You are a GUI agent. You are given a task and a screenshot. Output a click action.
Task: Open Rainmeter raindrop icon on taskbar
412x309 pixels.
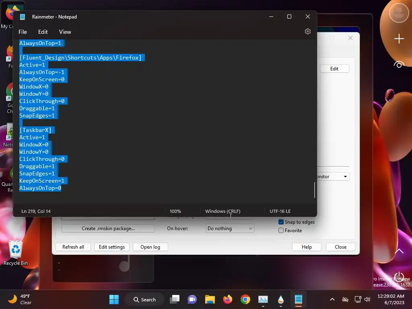click(280, 299)
